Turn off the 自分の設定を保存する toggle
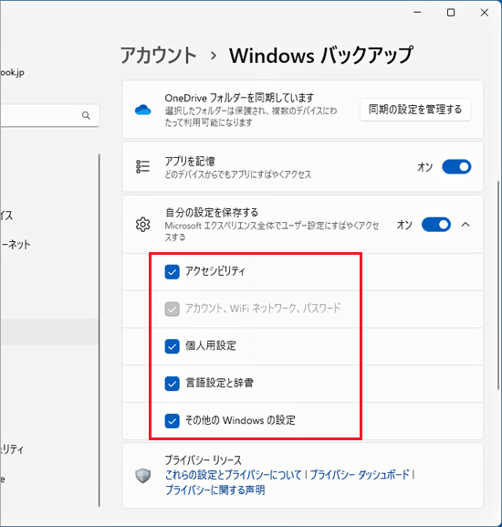Screen dimensions: 502x527 (x=436, y=225)
